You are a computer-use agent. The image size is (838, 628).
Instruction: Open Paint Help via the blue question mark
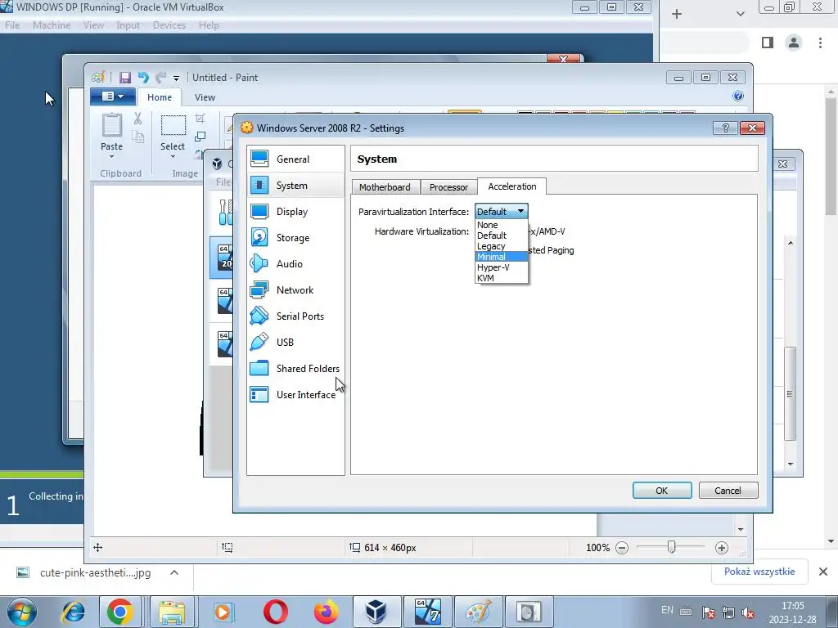738,96
